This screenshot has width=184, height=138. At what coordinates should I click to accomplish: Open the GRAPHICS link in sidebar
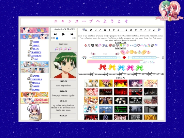36,52
